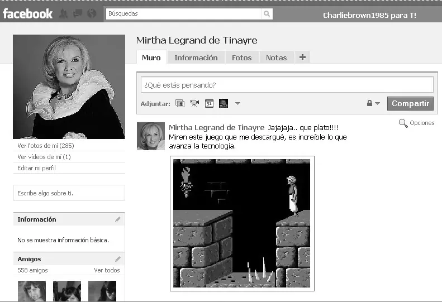
Task: Click the Escribe algo sobre ti box
Action: pyautogui.click(x=69, y=193)
